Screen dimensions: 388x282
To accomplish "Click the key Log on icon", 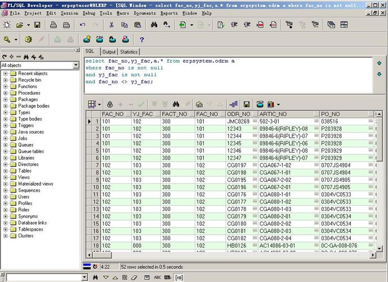I will point(7,39).
